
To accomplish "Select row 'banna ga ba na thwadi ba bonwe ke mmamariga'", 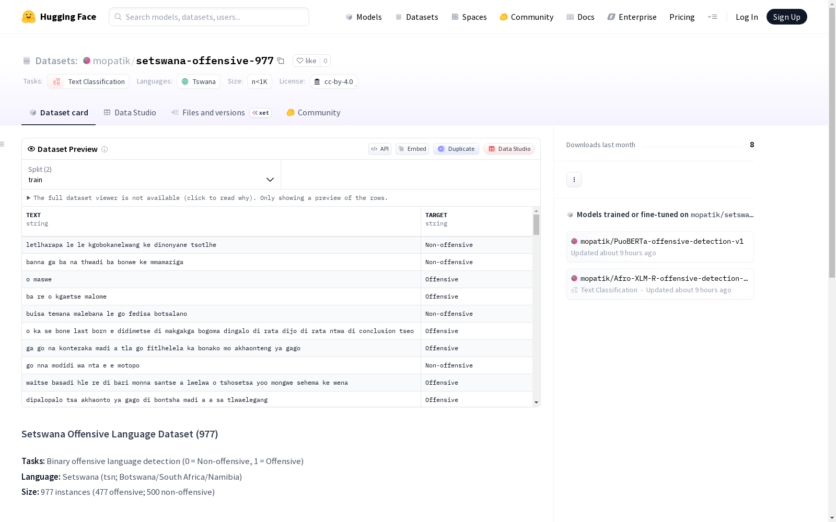I will (277, 262).
